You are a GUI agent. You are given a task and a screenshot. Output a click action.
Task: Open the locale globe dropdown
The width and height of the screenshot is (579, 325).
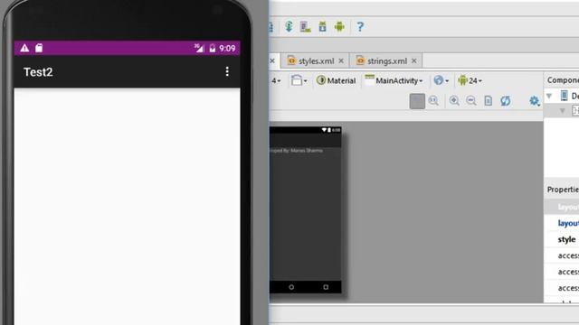(x=441, y=80)
